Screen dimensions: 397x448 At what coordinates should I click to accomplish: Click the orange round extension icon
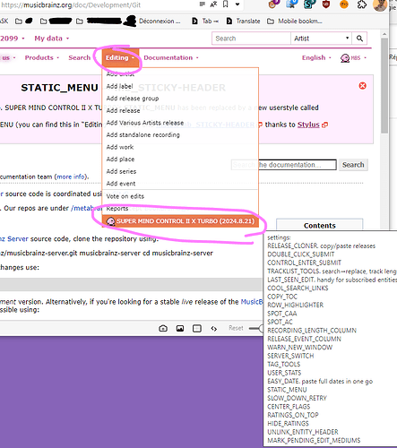pos(344,4)
